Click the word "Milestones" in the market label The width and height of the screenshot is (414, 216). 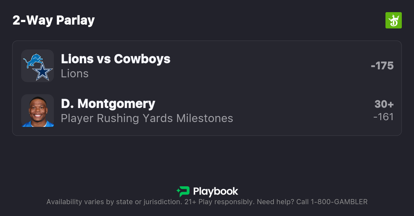click(205, 118)
